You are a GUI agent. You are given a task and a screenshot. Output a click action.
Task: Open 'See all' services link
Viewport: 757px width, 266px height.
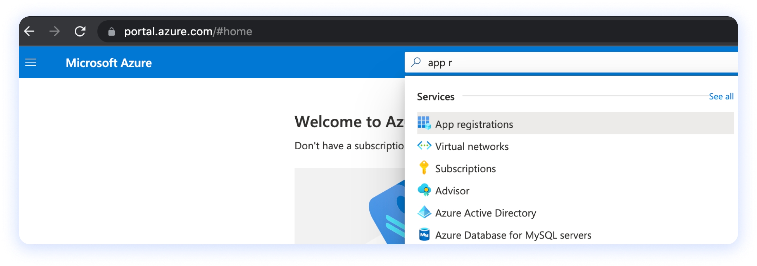click(x=721, y=97)
